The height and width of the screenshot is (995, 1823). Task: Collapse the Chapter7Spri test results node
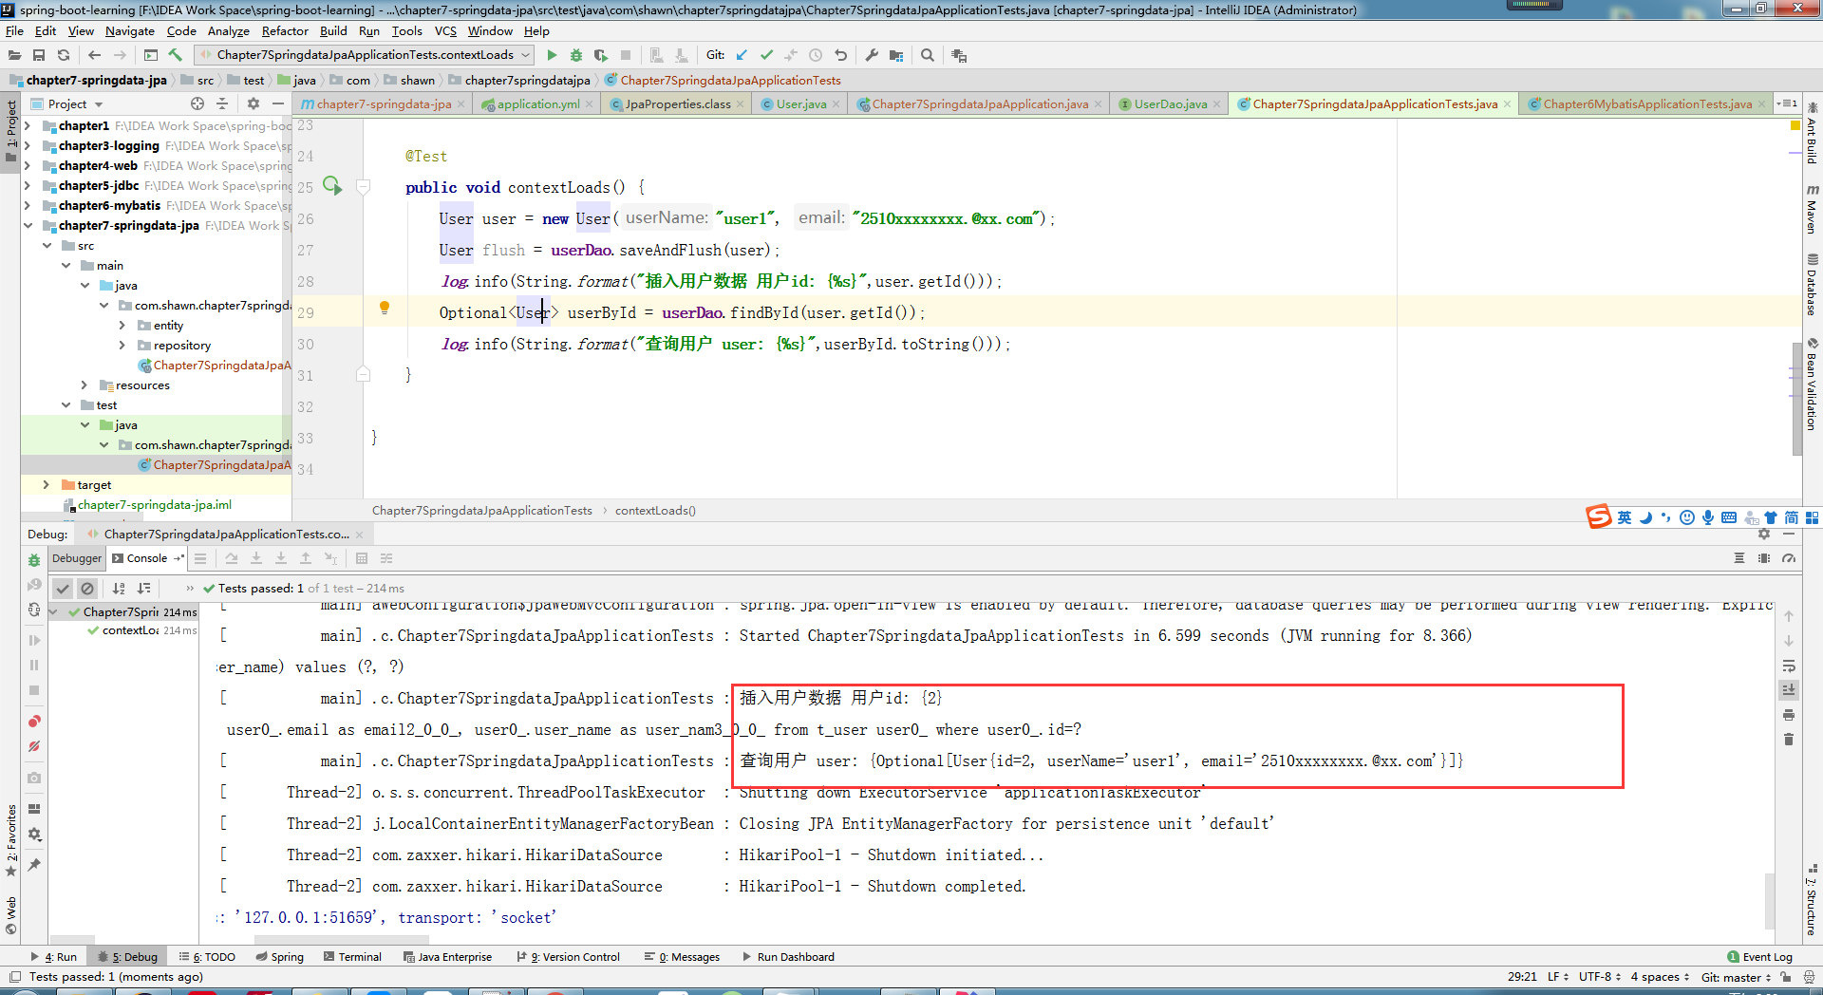point(55,612)
